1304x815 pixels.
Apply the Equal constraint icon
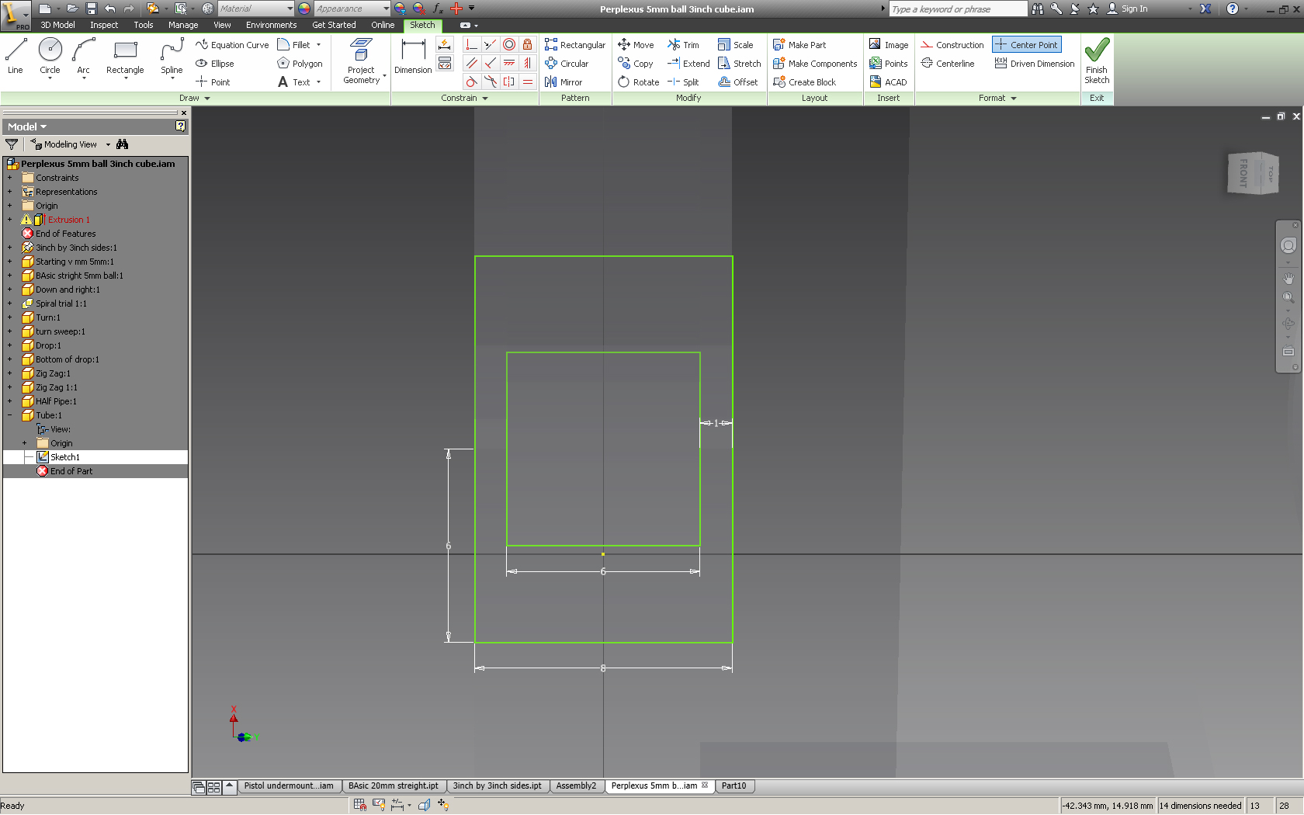coord(528,82)
